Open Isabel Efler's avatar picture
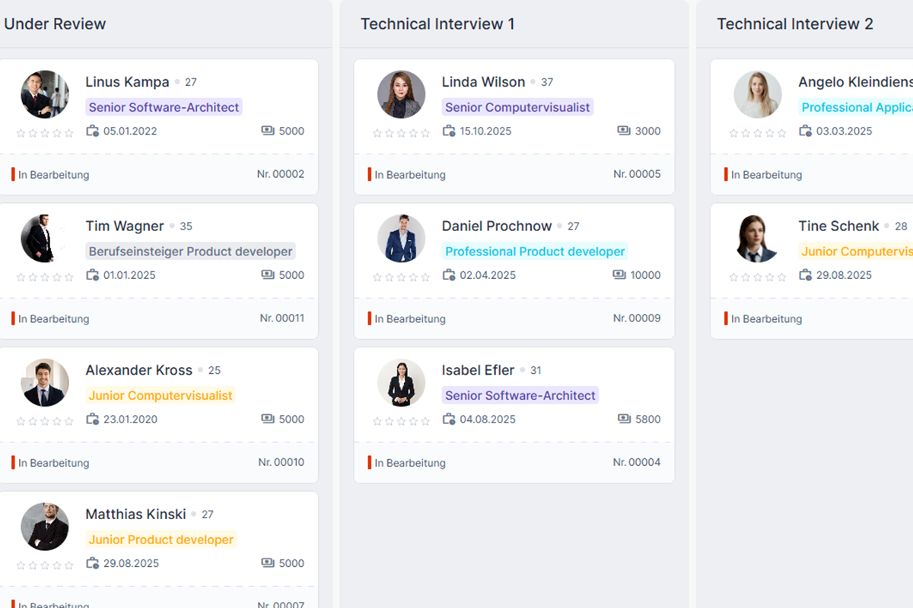Viewport: 913px width, 608px height. pos(401,382)
